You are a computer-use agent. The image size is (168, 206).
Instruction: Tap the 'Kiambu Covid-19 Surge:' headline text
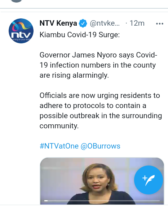(x=80, y=35)
